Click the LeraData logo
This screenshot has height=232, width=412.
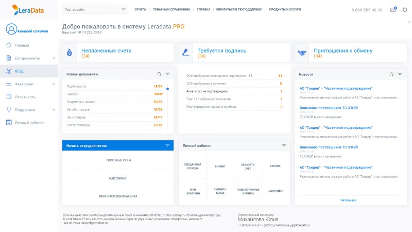(28, 10)
